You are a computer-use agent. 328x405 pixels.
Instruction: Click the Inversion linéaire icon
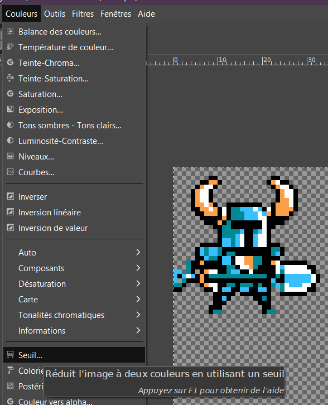pyautogui.click(x=11, y=212)
